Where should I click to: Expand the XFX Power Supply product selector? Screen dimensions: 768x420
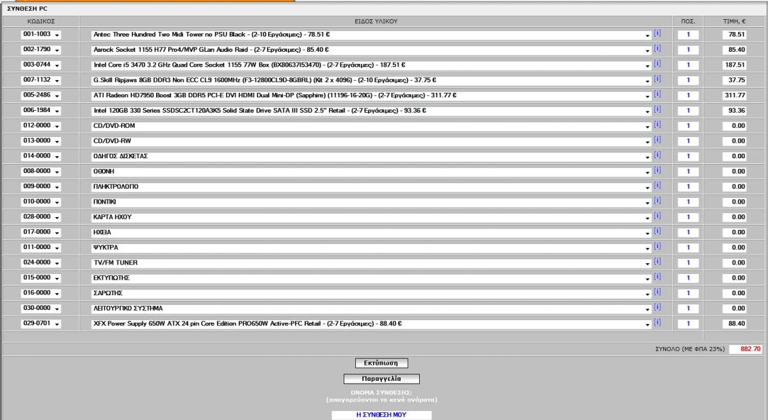point(371,324)
